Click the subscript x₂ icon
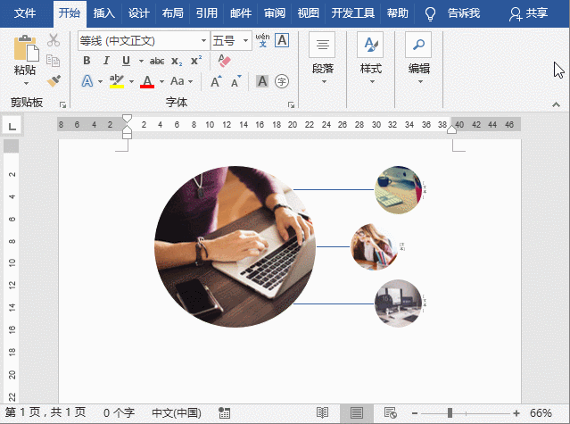 [177, 61]
